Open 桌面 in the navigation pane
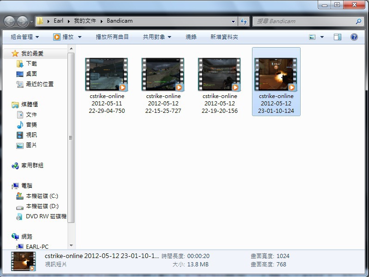The image size is (369, 277). [31, 74]
